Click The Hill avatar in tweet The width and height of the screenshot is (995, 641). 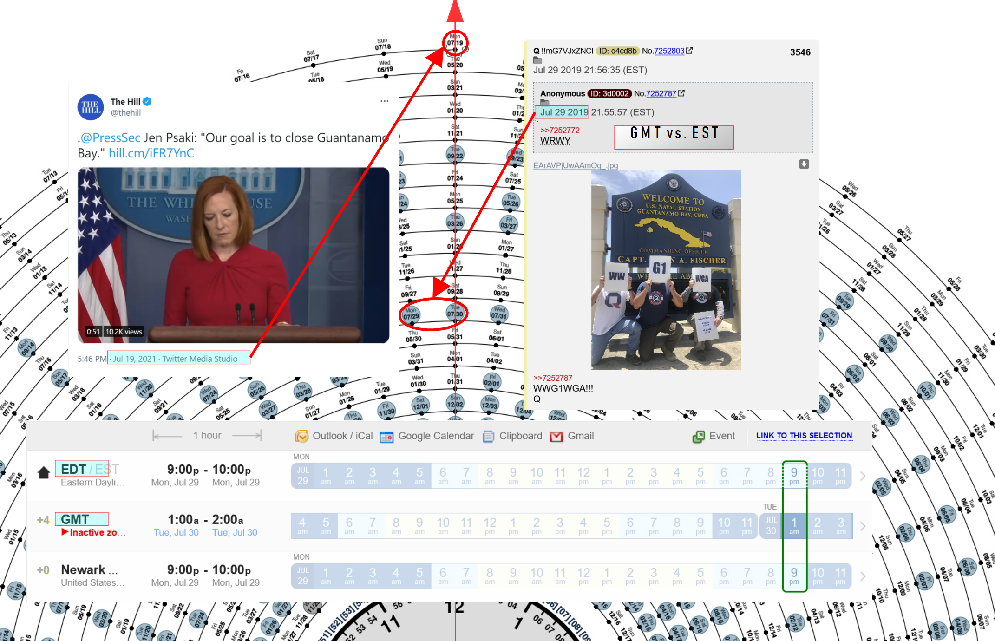[91, 107]
